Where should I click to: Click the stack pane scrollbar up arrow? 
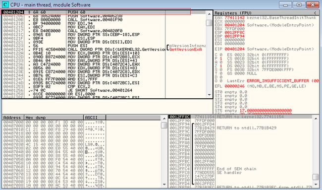pyautogui.click(x=316, y=119)
